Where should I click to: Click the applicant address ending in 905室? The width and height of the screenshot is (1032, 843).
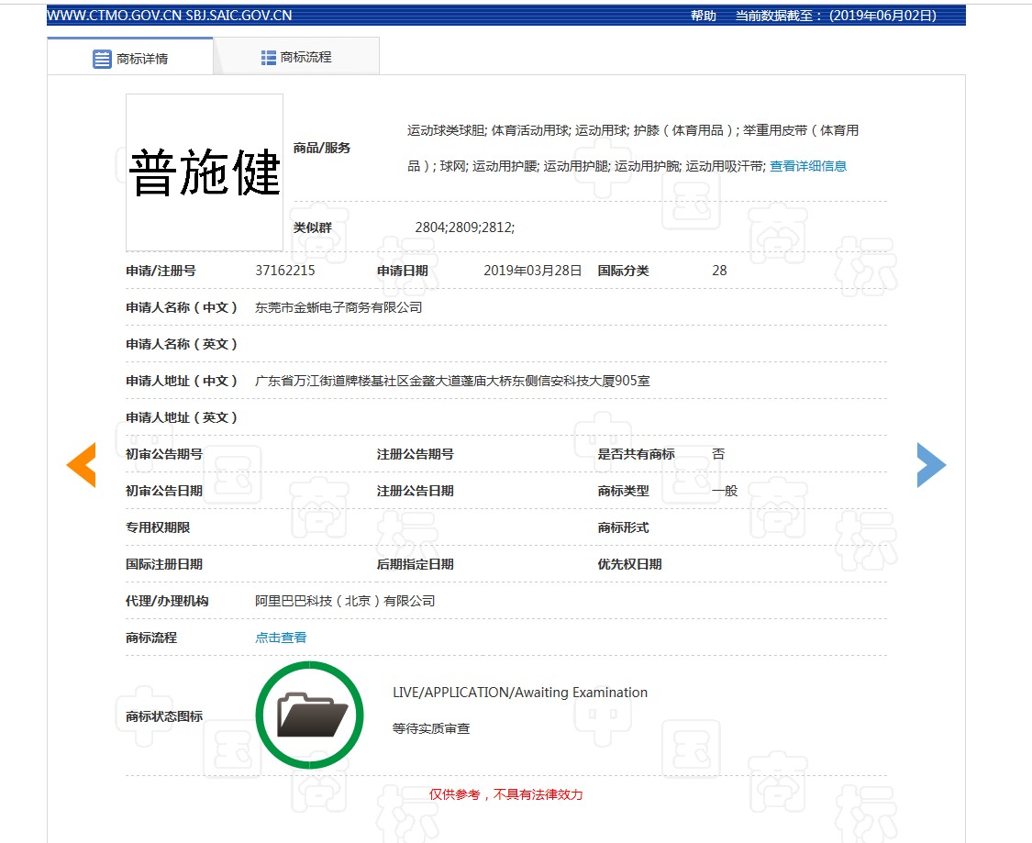[452, 381]
